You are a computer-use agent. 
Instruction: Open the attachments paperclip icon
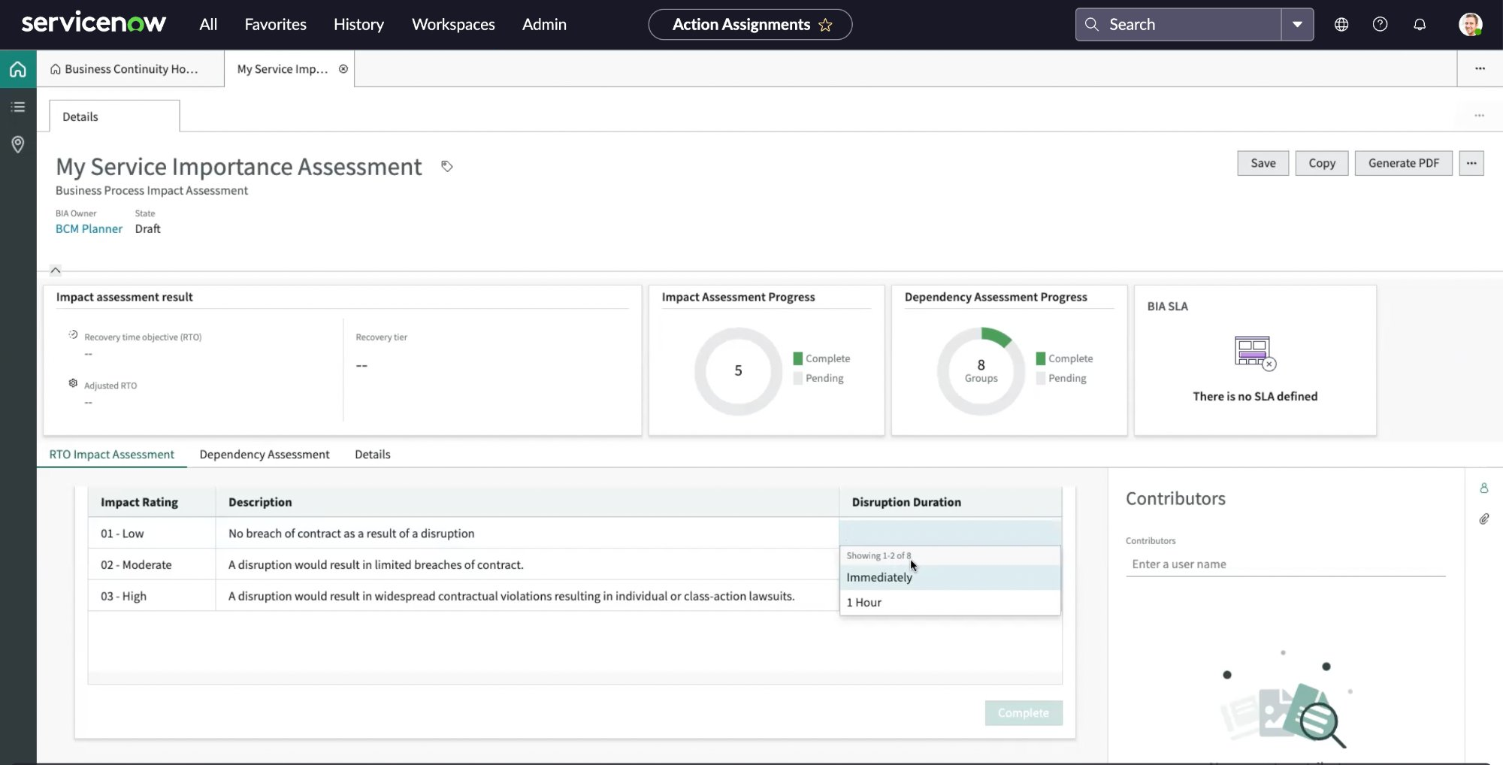[1484, 519]
